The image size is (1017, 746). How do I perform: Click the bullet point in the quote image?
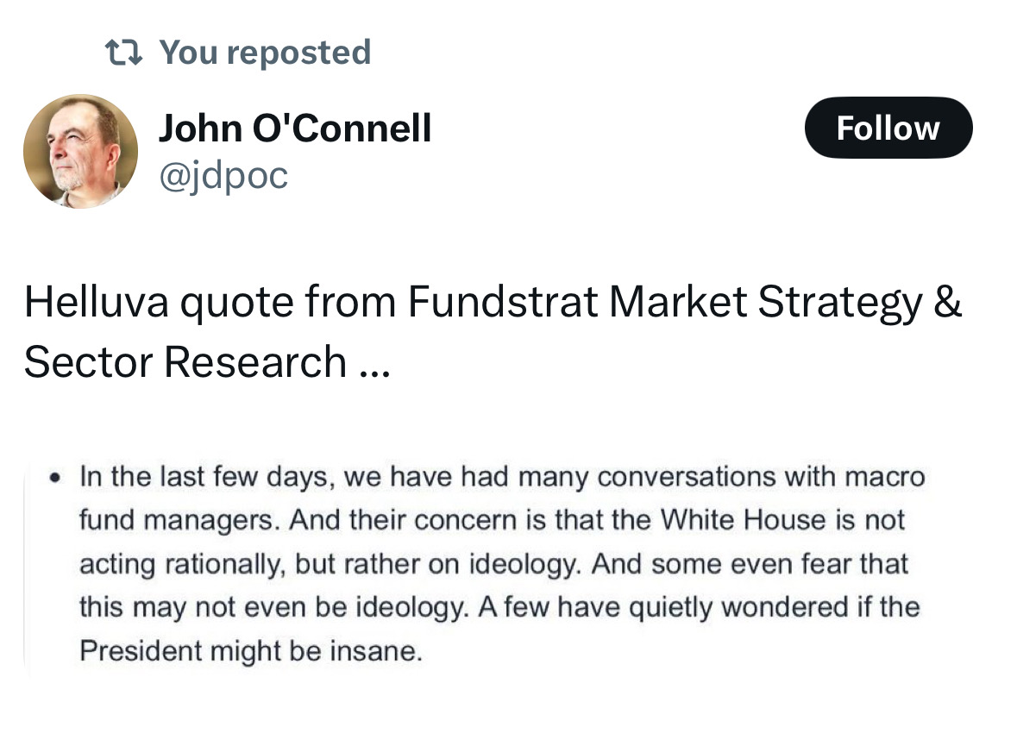click(56, 476)
